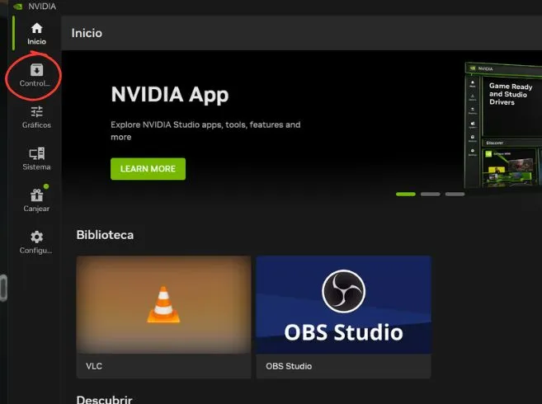Open the Configuración gear icon
This screenshot has width=542, height=404.
tap(36, 237)
